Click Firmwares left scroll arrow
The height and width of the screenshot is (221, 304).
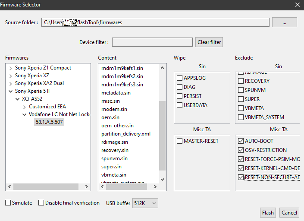pos(9,186)
